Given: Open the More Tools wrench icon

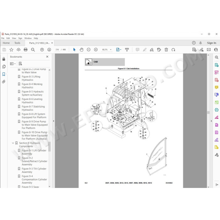Looking at the screenshot, I should (x=217, y=155).
